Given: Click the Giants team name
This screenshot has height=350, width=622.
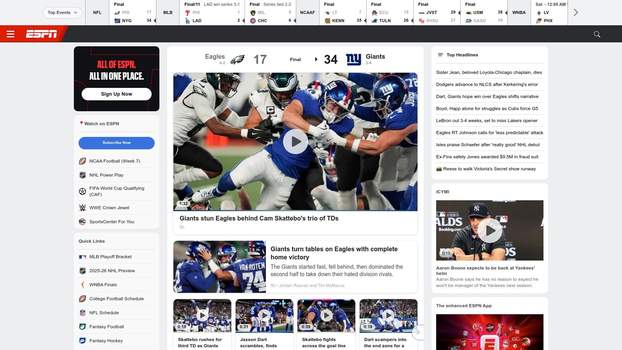Looking at the screenshot, I should tap(375, 57).
